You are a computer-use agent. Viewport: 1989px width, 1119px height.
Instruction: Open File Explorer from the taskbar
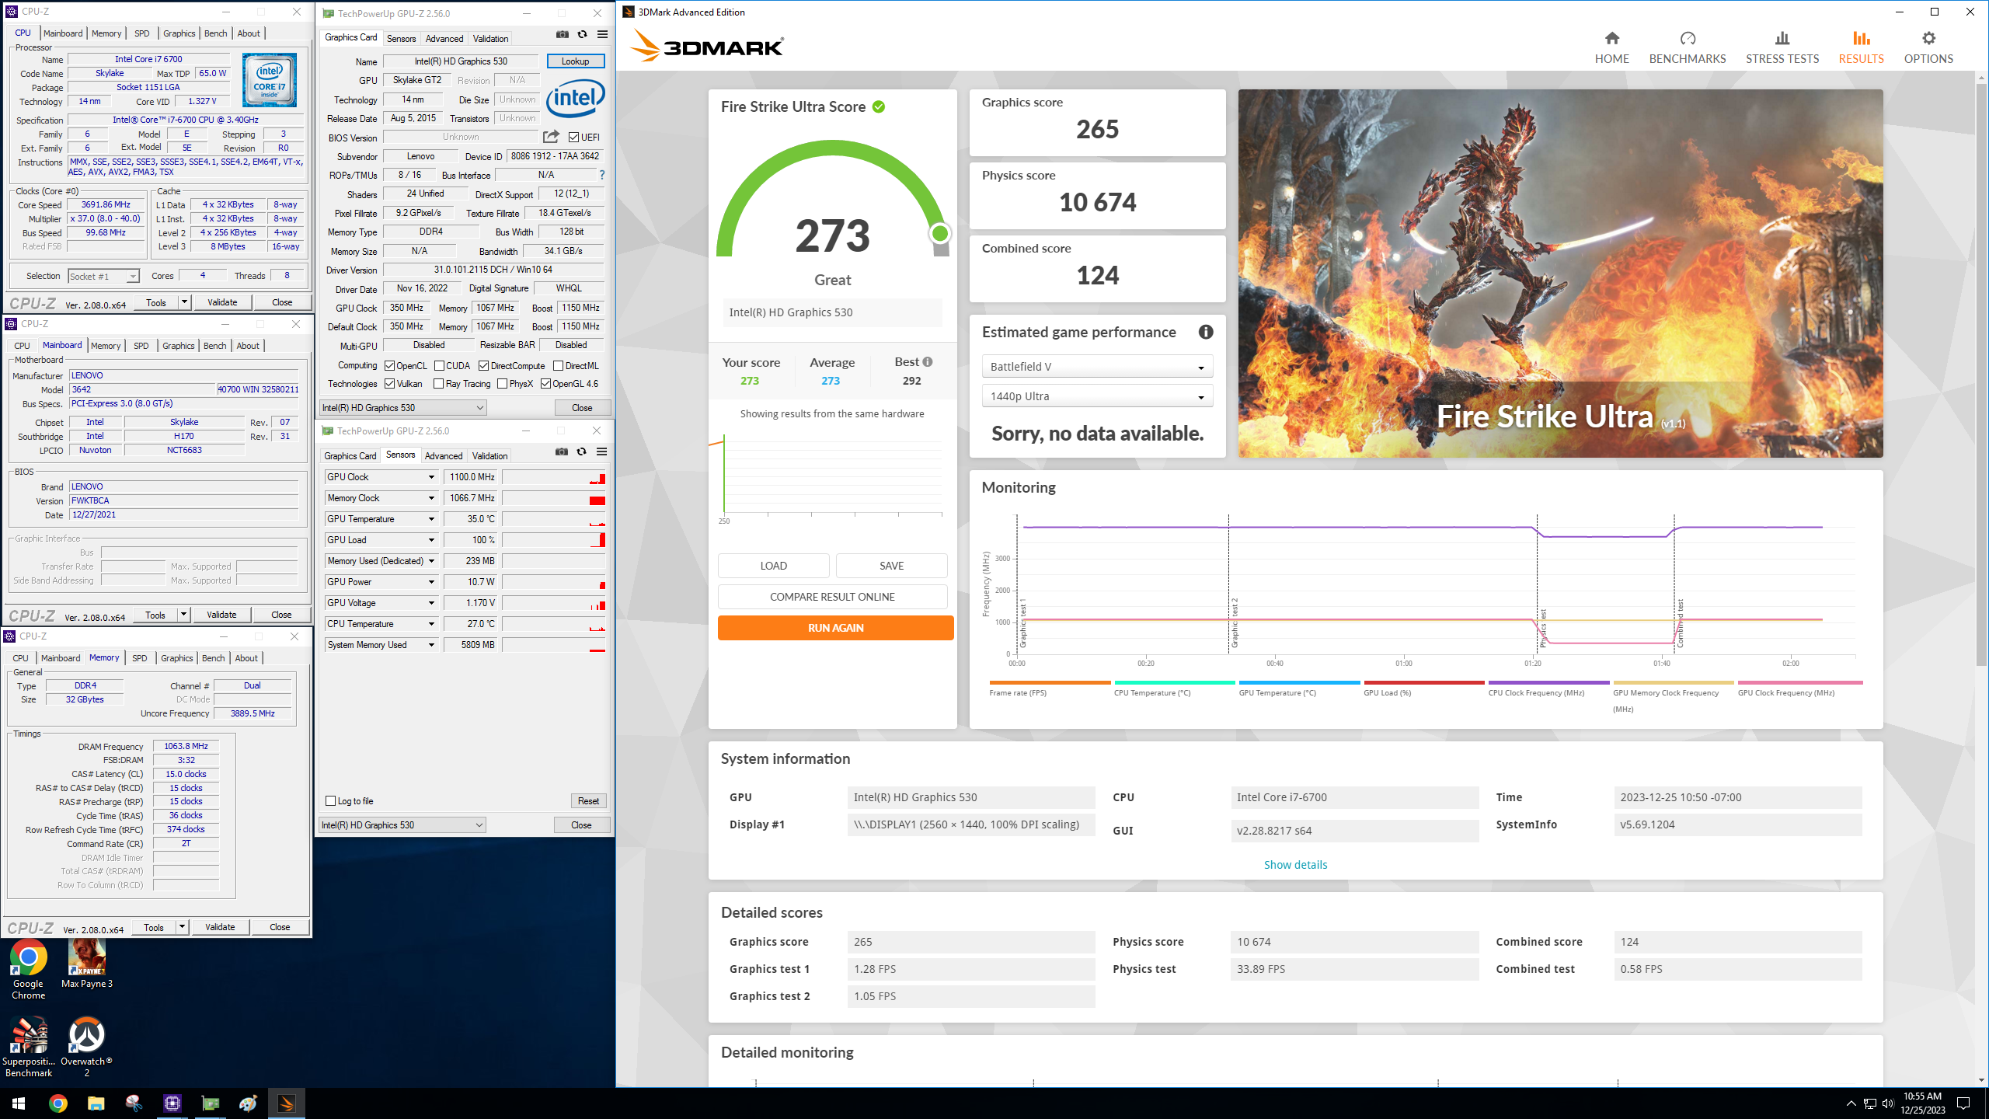pos(96,1103)
